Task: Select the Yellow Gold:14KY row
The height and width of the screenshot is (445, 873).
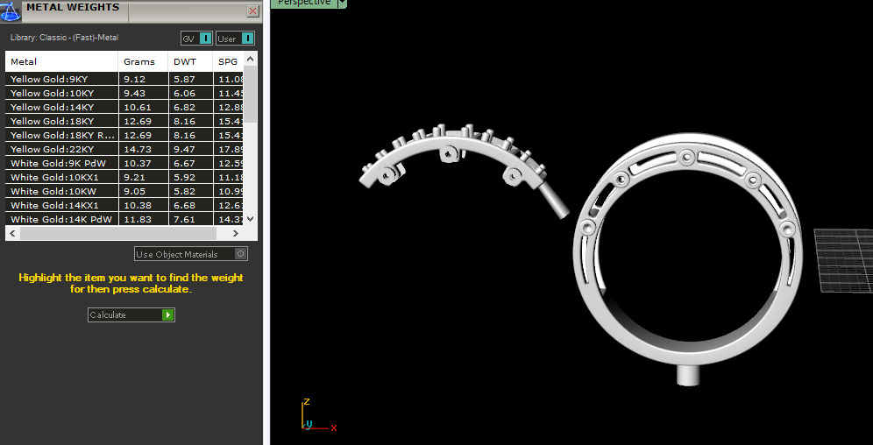Action: tap(124, 107)
